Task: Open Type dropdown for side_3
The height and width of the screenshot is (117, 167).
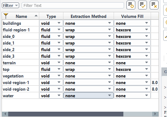Action: click(51, 56)
